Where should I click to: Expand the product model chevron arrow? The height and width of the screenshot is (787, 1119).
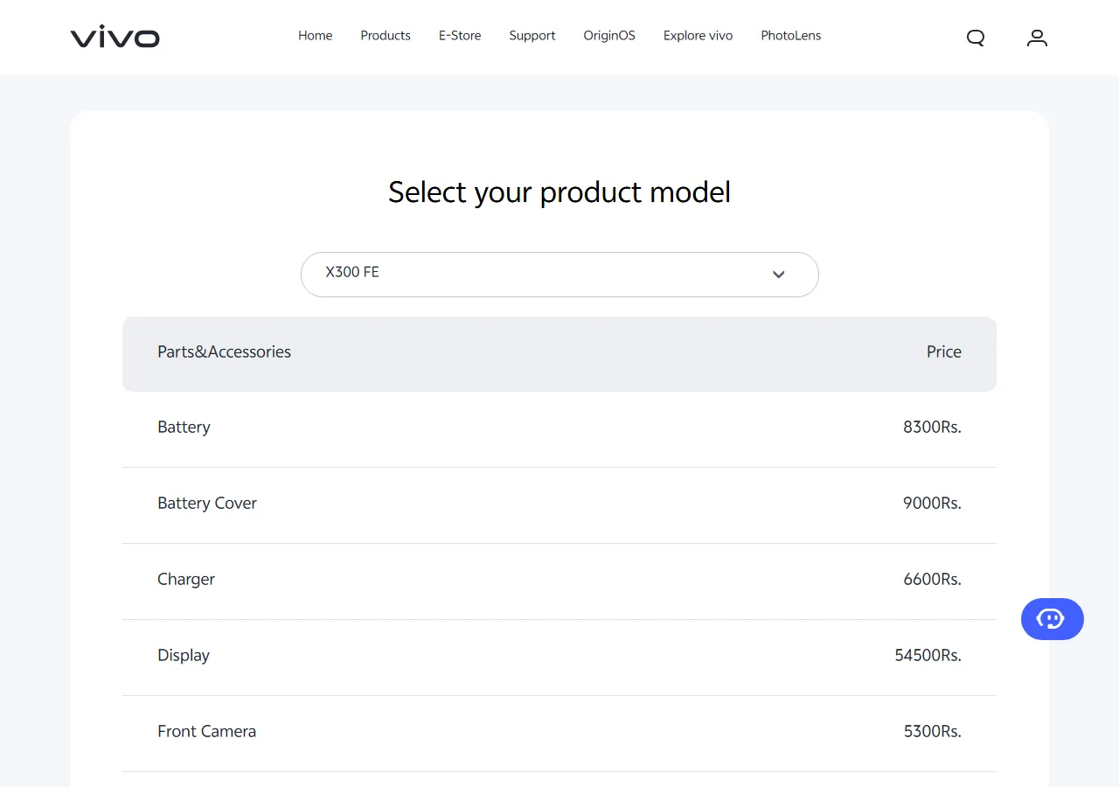click(779, 275)
